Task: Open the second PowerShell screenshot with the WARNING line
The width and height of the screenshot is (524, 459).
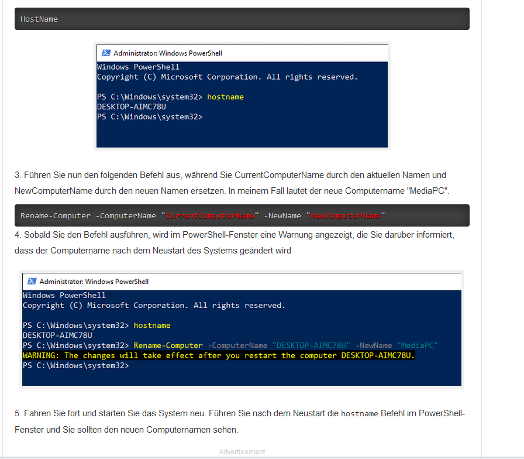Action: click(x=242, y=329)
